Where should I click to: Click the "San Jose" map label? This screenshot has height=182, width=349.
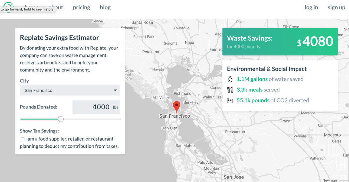pyautogui.click(x=234, y=177)
